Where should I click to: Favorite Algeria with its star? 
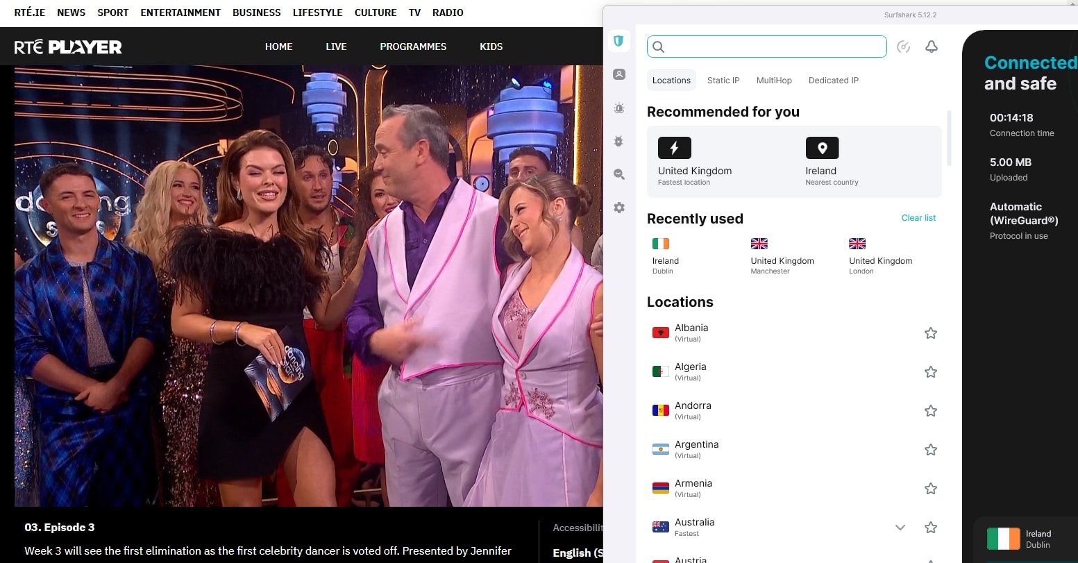click(x=931, y=372)
